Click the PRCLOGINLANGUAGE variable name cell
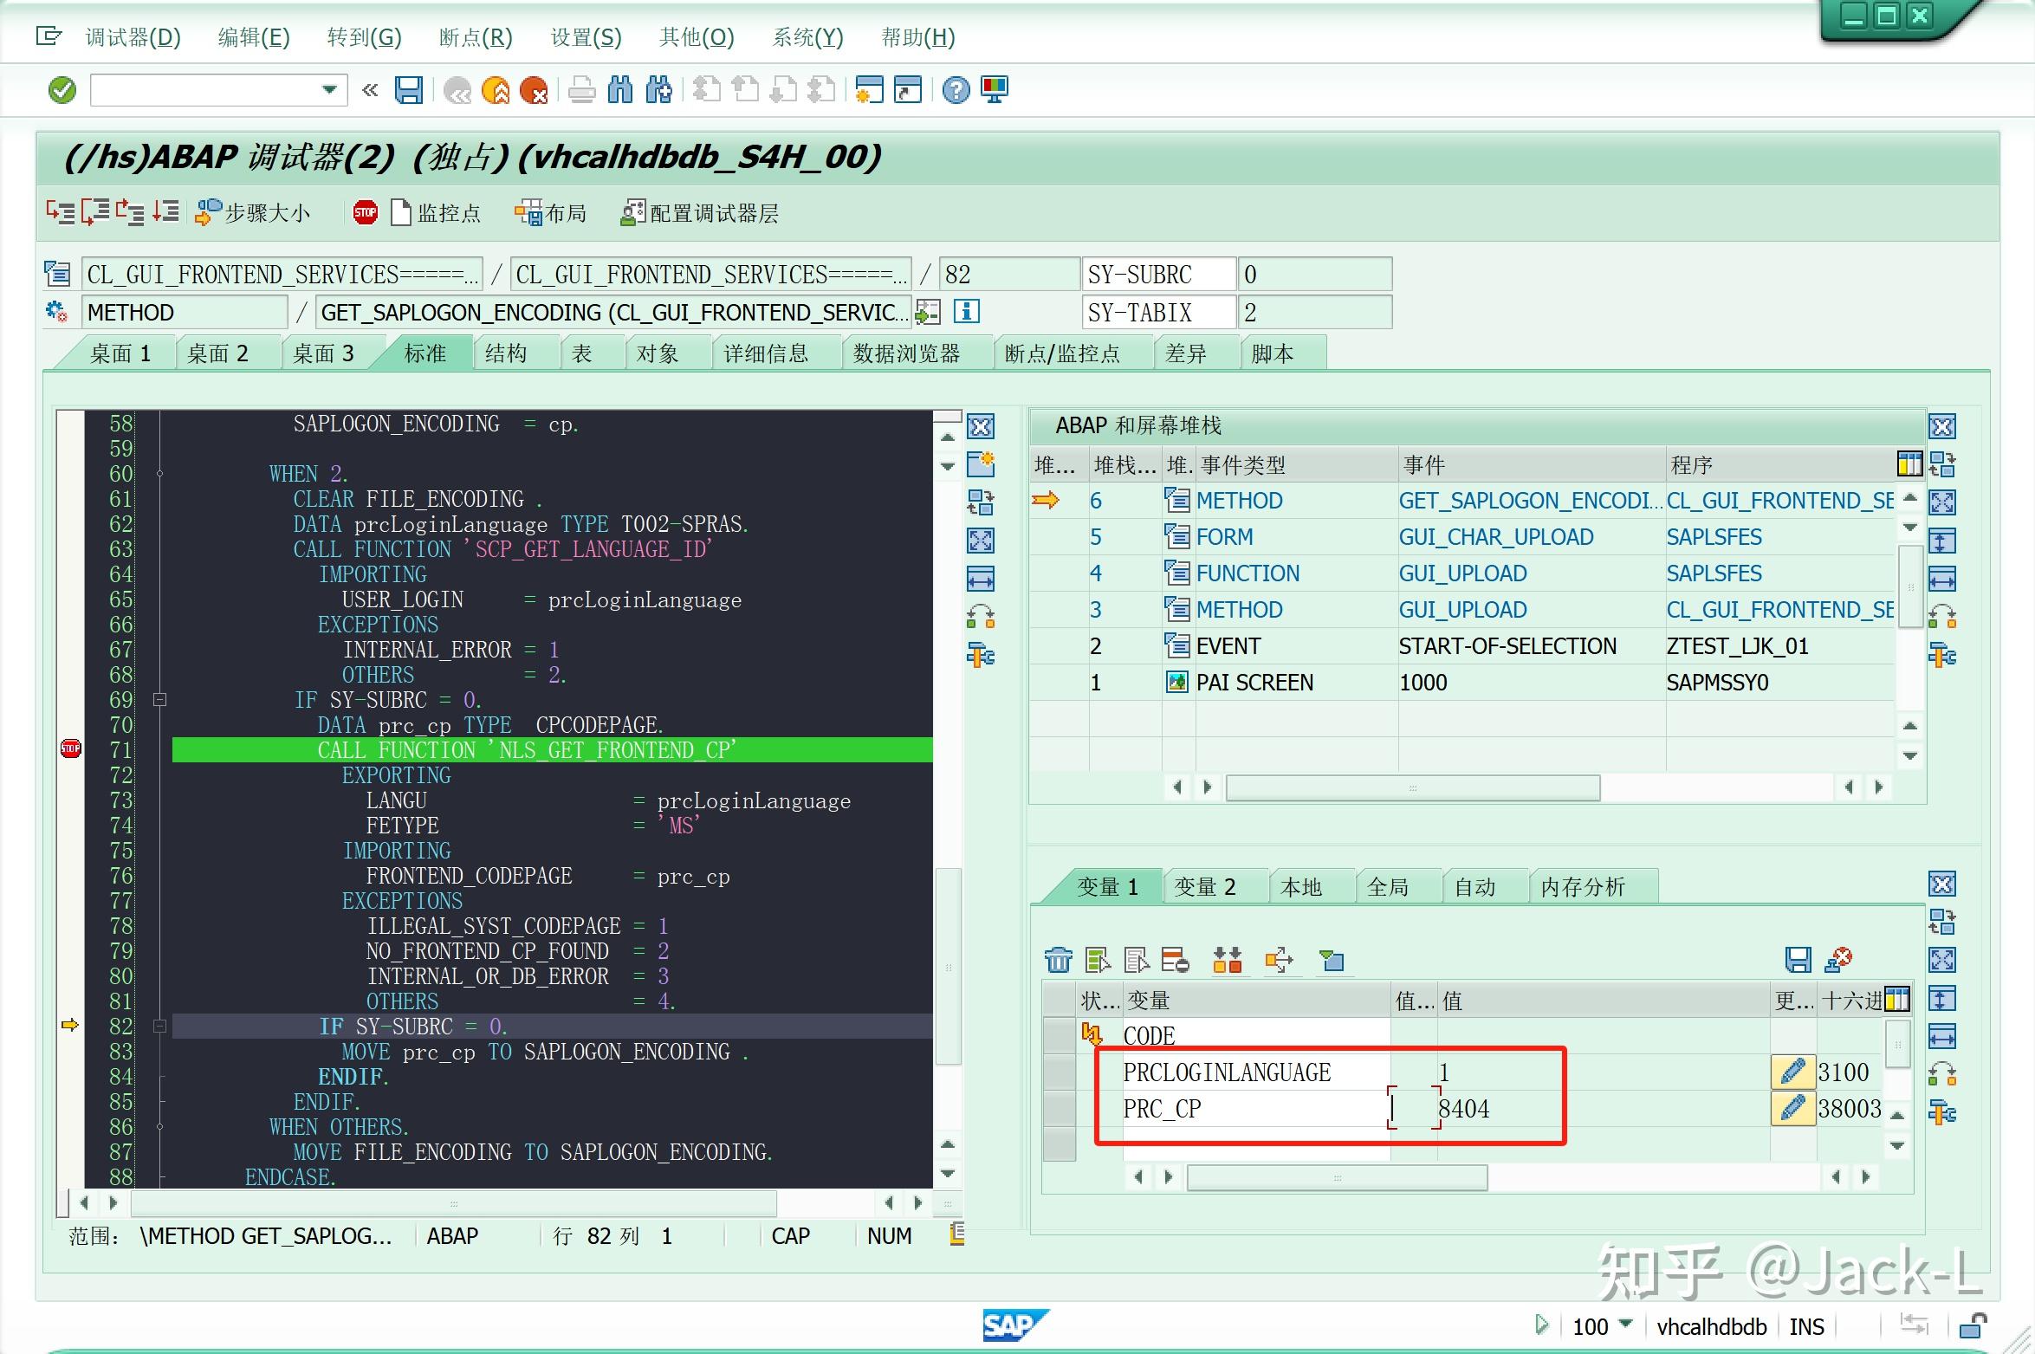2035x1354 pixels. tap(1256, 1072)
